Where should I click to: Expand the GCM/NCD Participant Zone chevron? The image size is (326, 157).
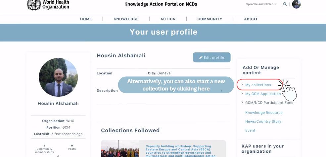[242, 103]
